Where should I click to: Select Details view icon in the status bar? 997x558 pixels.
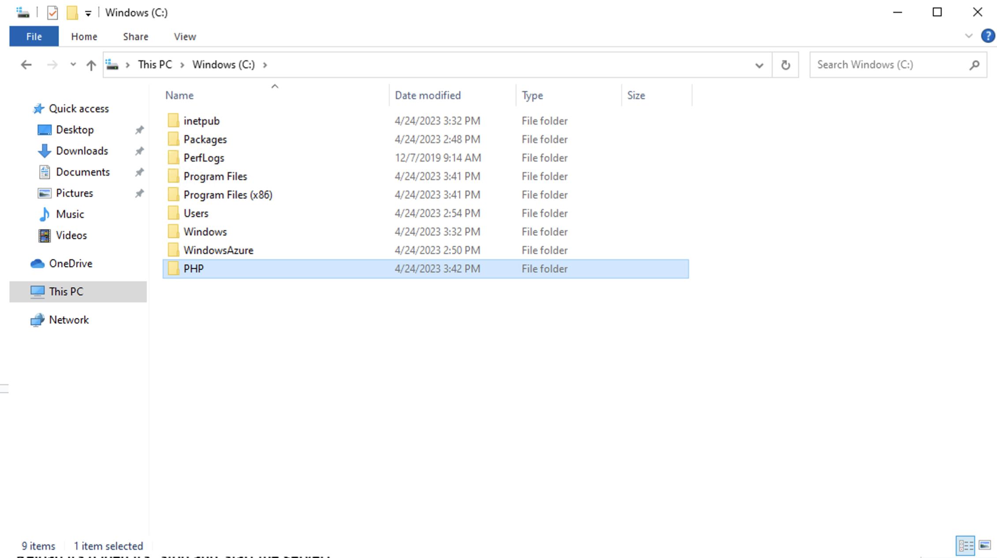[965, 546]
